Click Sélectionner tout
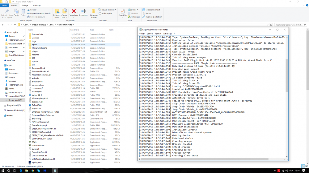Viewport: 309px width, 173px height. click(x=151, y=10)
